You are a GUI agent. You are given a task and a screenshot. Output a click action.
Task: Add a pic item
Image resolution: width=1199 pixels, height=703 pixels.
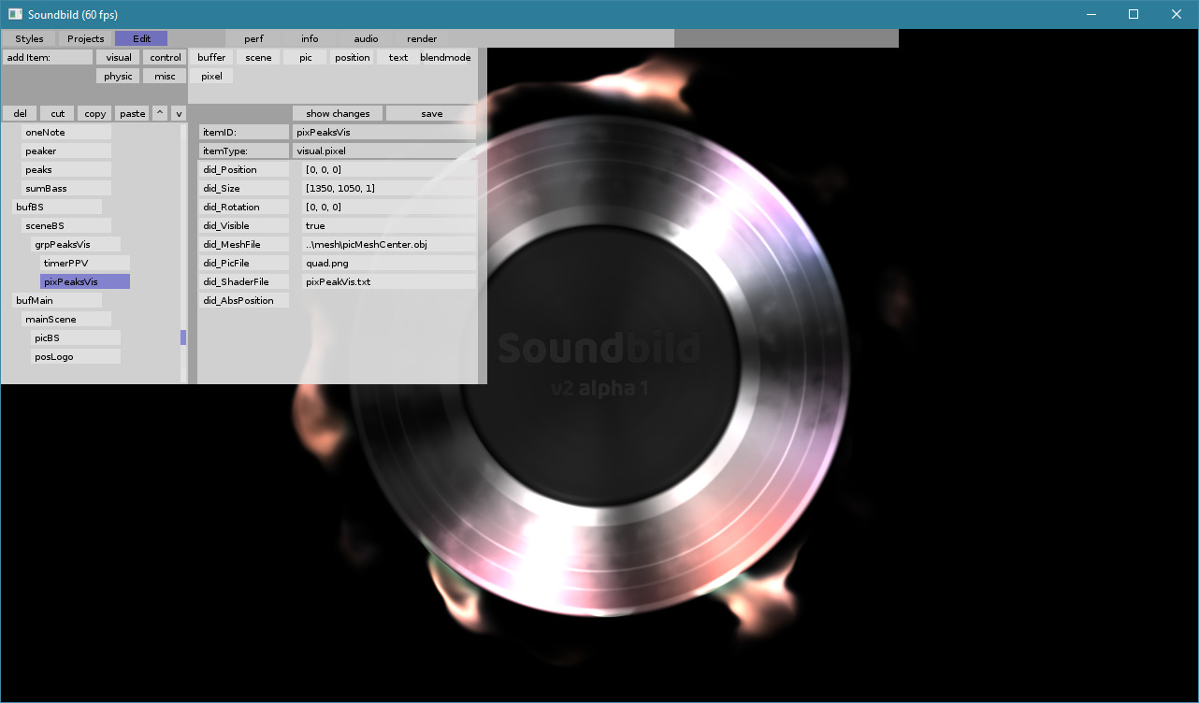click(305, 57)
